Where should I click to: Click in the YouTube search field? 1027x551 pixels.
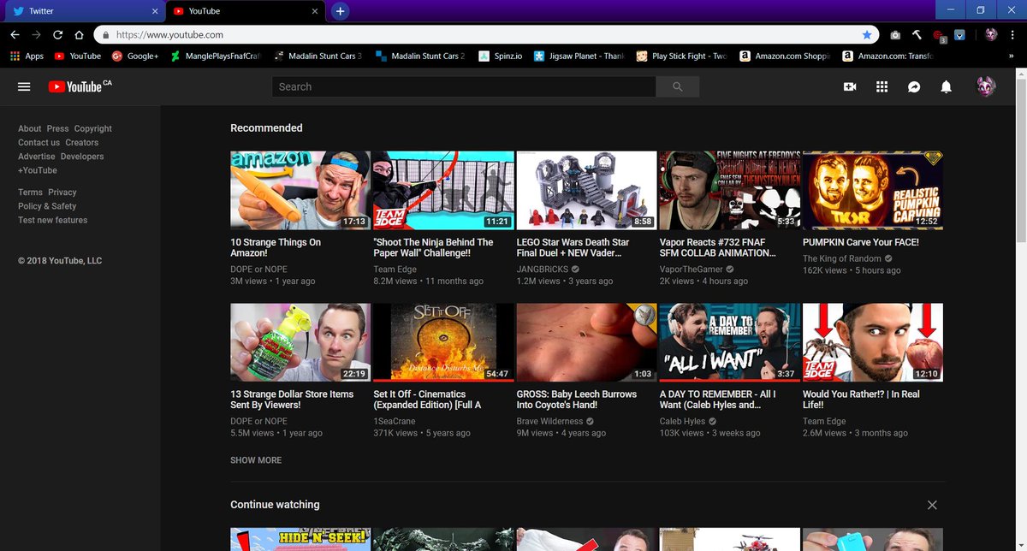464,86
